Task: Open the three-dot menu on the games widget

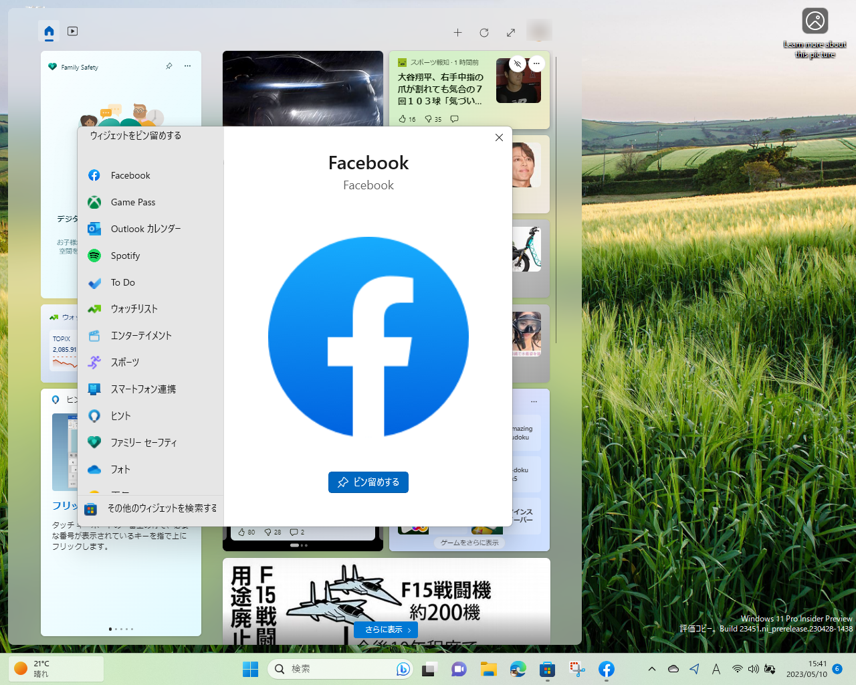Action: coord(534,401)
